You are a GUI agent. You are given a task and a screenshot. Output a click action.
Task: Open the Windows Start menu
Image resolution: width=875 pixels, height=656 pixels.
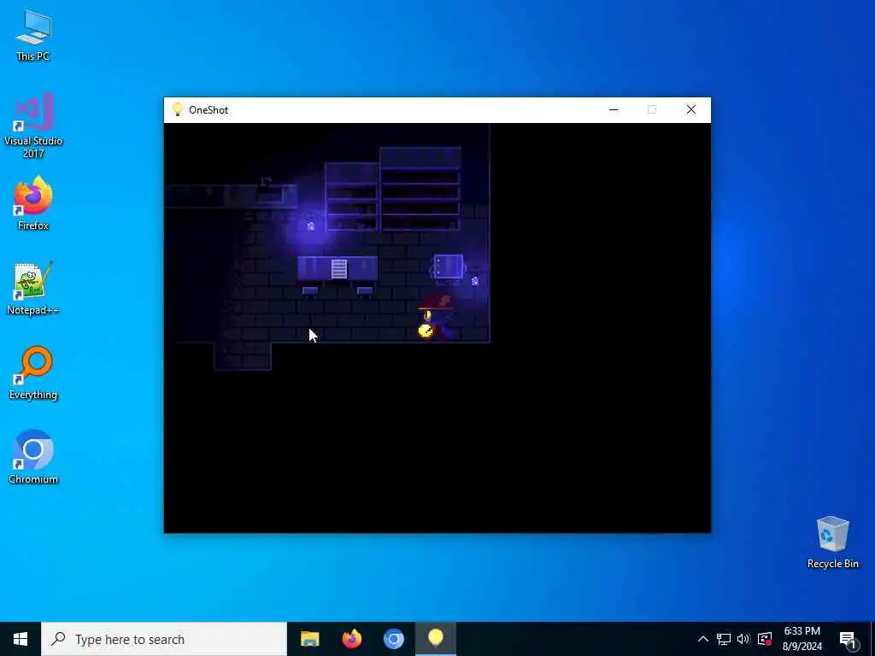pyautogui.click(x=21, y=639)
